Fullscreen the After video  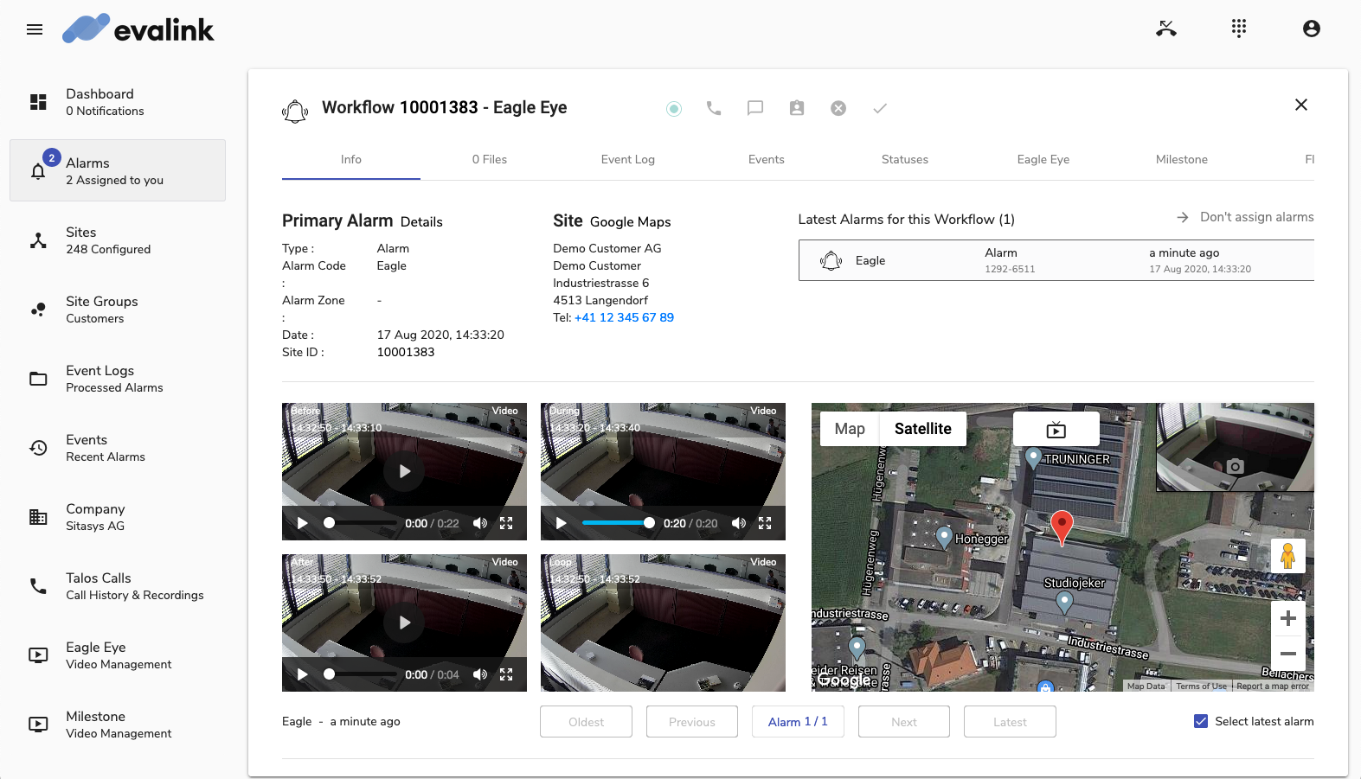pos(506,674)
